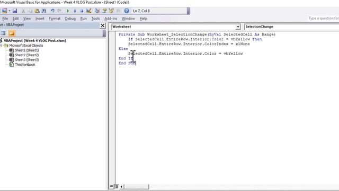Open the SelectionChange procedure dropdown

(291, 27)
